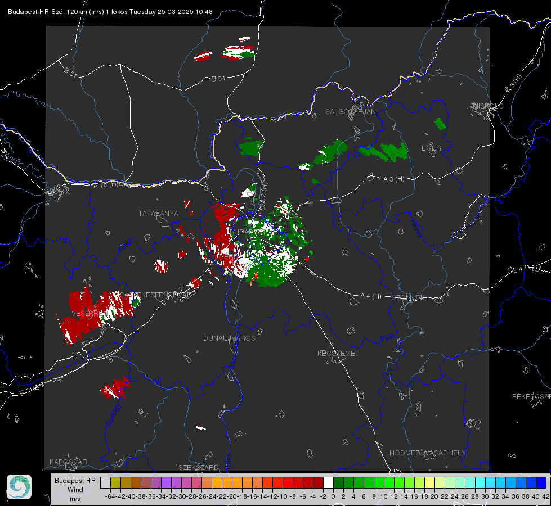Click the '0' value on the legend scale
This screenshot has width=551, height=506.
point(333,496)
